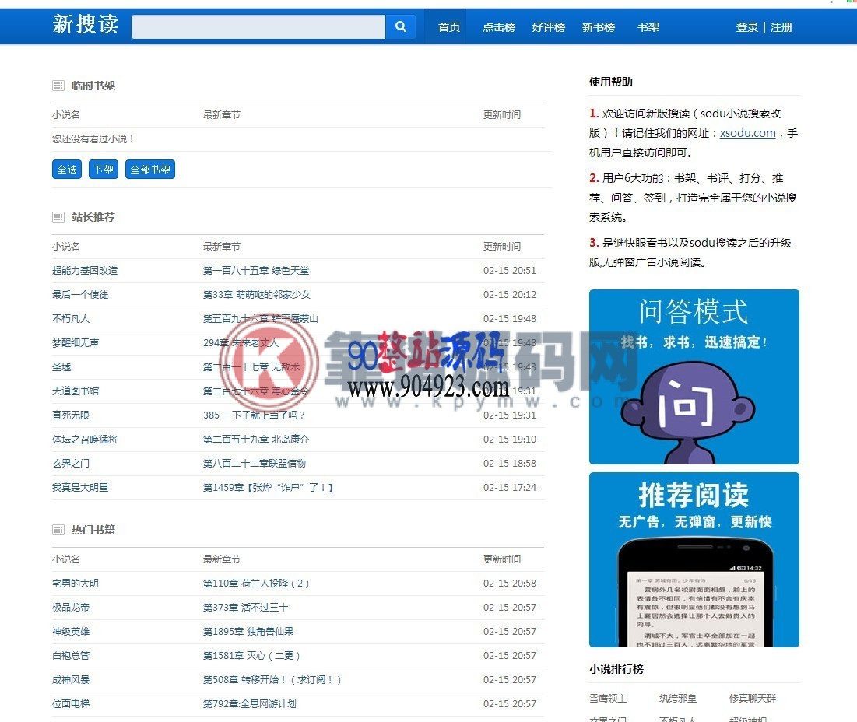Open the 点击榜 ranking page
857x722 pixels.
point(498,26)
